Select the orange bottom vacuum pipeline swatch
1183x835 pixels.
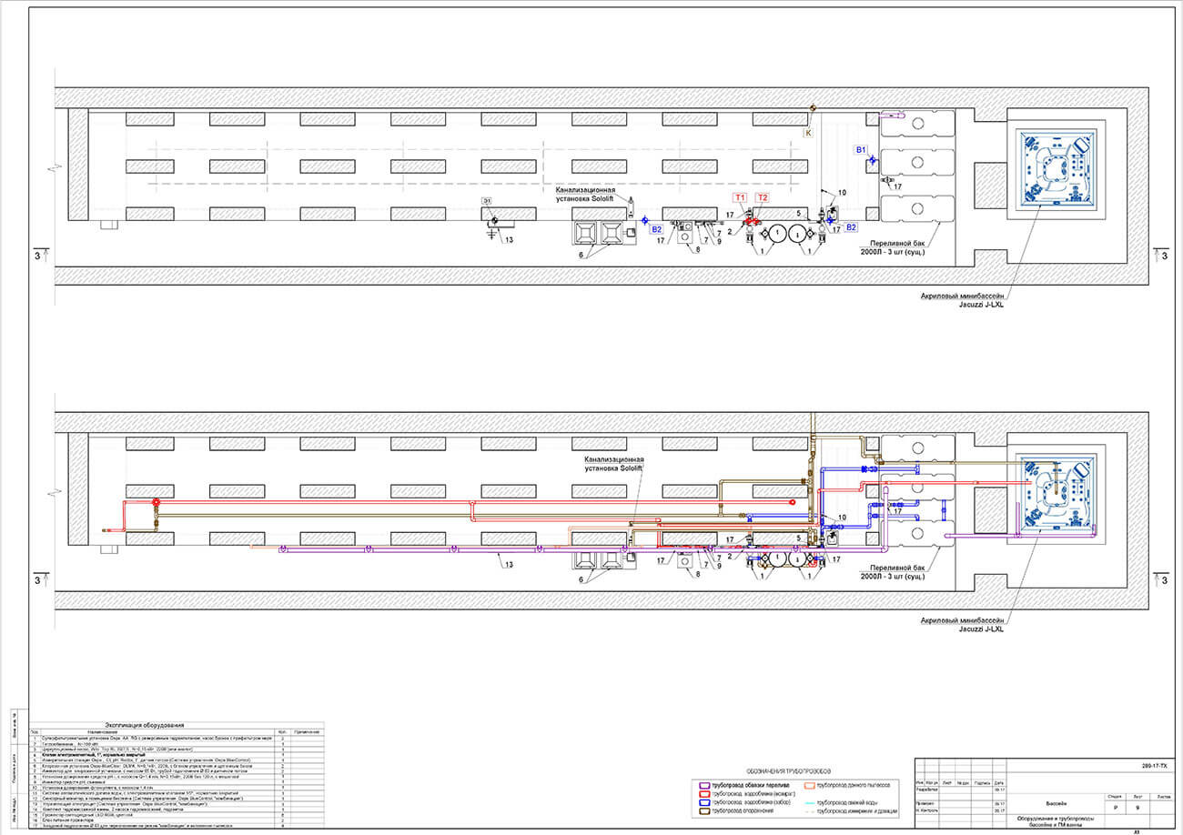pyautogui.click(x=808, y=784)
